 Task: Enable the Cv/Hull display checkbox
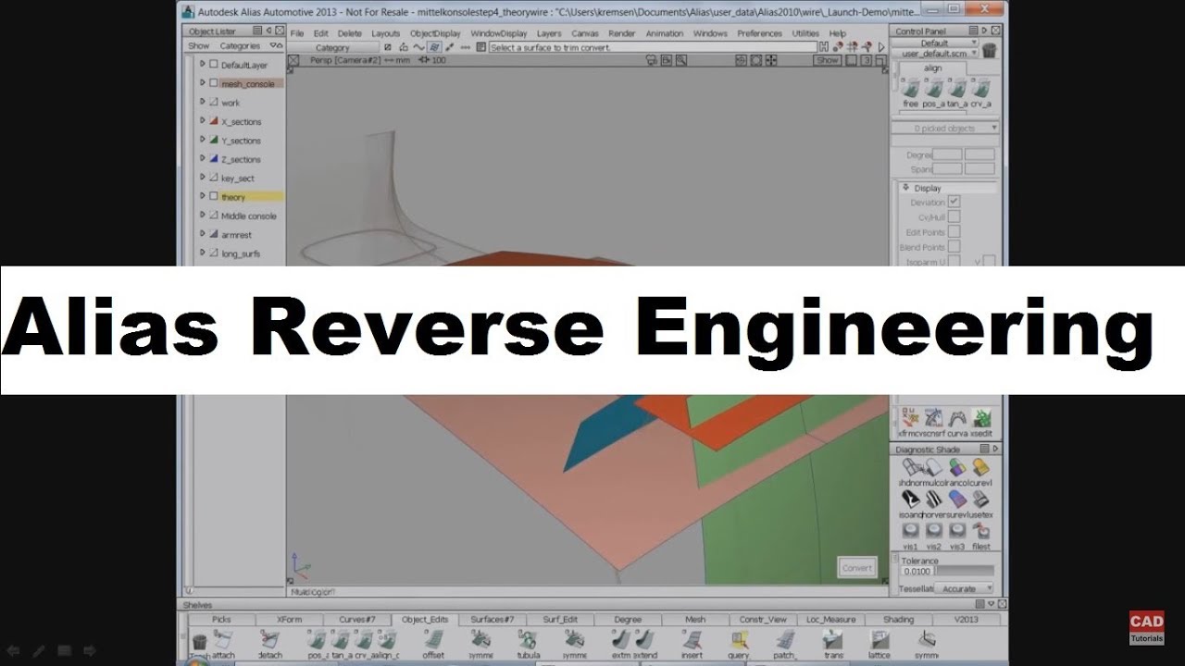[954, 216]
